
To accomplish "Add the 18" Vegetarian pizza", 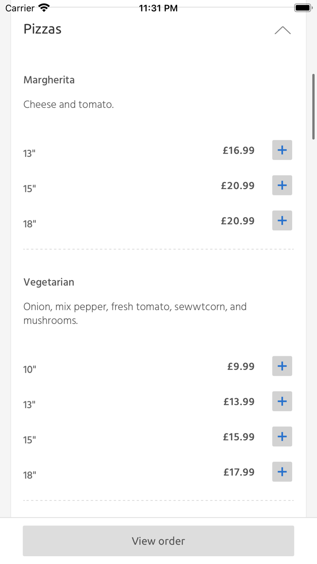I will point(282,472).
